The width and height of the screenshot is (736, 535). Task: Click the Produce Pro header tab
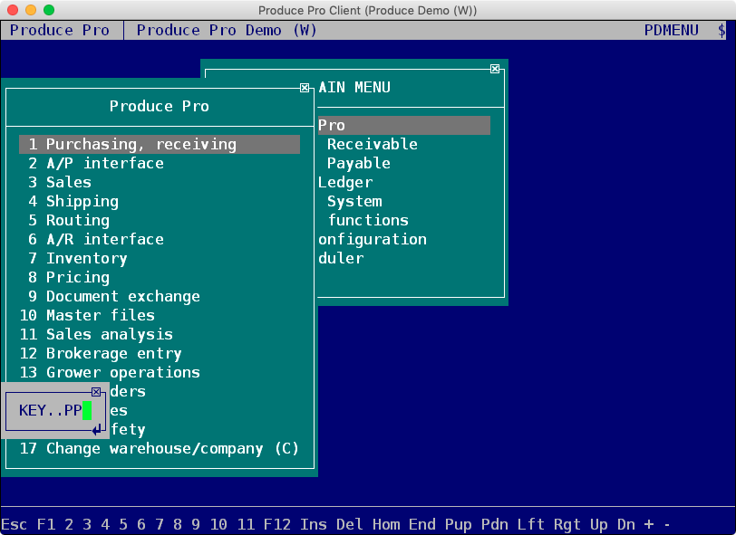pyautogui.click(x=60, y=31)
